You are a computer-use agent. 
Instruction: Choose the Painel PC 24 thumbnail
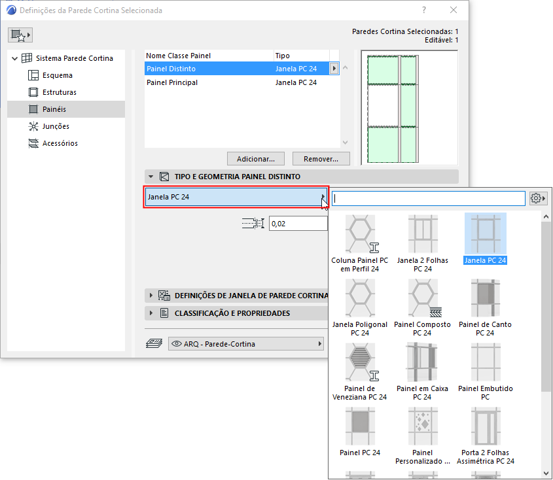pyautogui.click(x=360, y=432)
